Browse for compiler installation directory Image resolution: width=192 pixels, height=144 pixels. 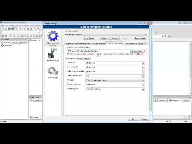coord(131,51)
